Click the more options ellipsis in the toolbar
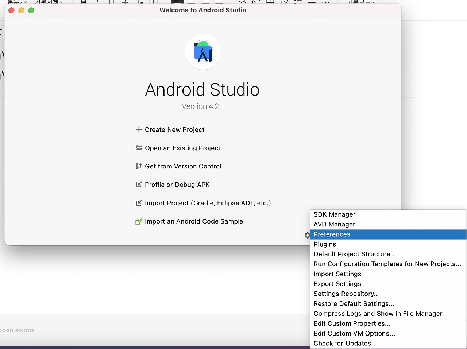The width and height of the screenshot is (467, 349). 327,2
